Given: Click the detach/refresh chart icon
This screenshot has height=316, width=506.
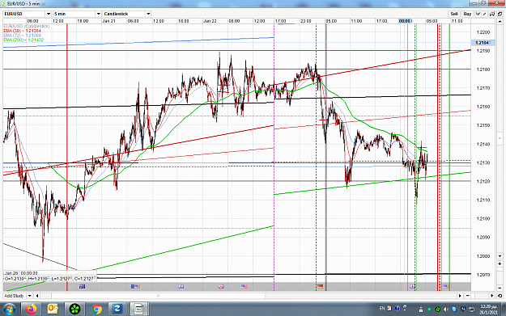Looking at the screenshot, I should 500,14.
